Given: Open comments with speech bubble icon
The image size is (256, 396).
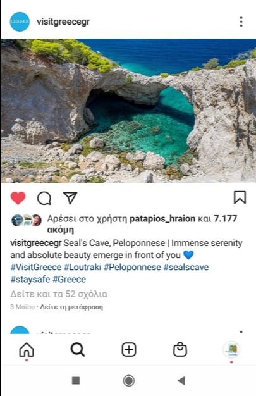Looking at the screenshot, I should (44, 198).
